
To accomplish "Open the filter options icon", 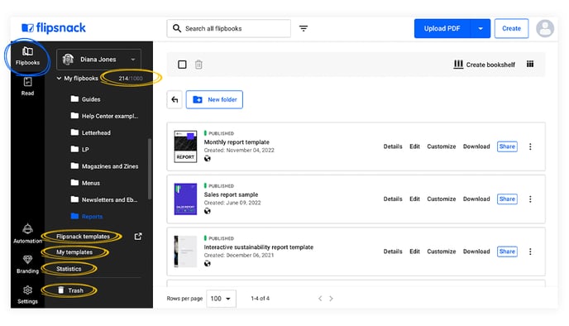I will tap(304, 28).
